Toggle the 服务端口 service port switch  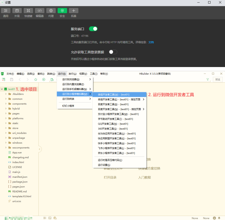[93, 29]
